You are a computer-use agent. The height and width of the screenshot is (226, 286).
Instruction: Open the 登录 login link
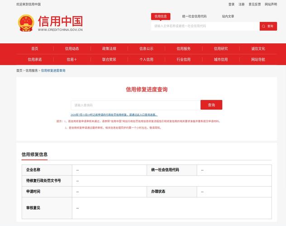[x=231, y=4]
